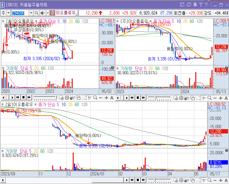Close the weekly volume pane

pyautogui.click(x=226, y=68)
